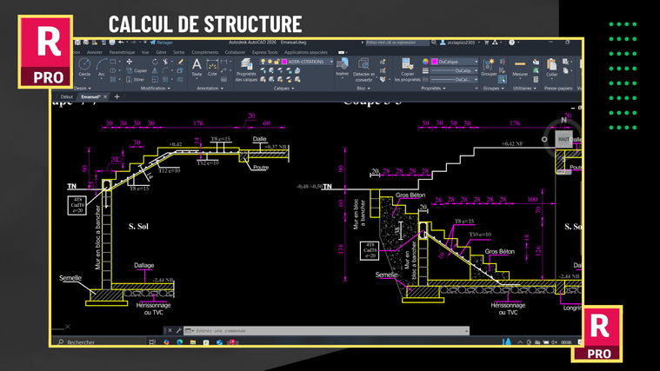Open the ADER-COTATIONS layer dropdown
The height and width of the screenshot is (371, 660).
coord(330,62)
